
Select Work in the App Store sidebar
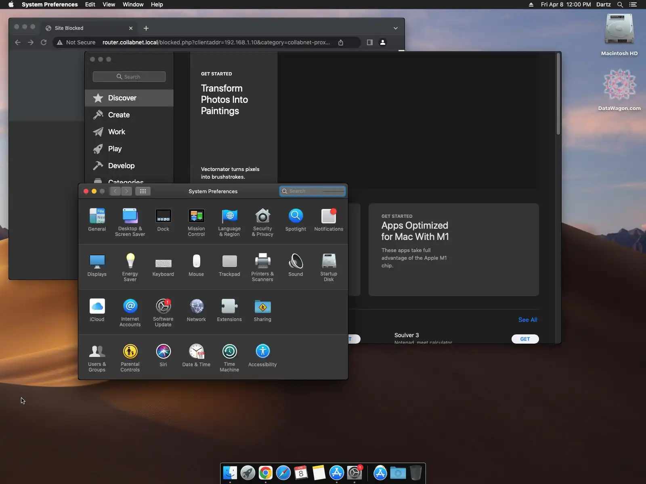pyautogui.click(x=129, y=132)
